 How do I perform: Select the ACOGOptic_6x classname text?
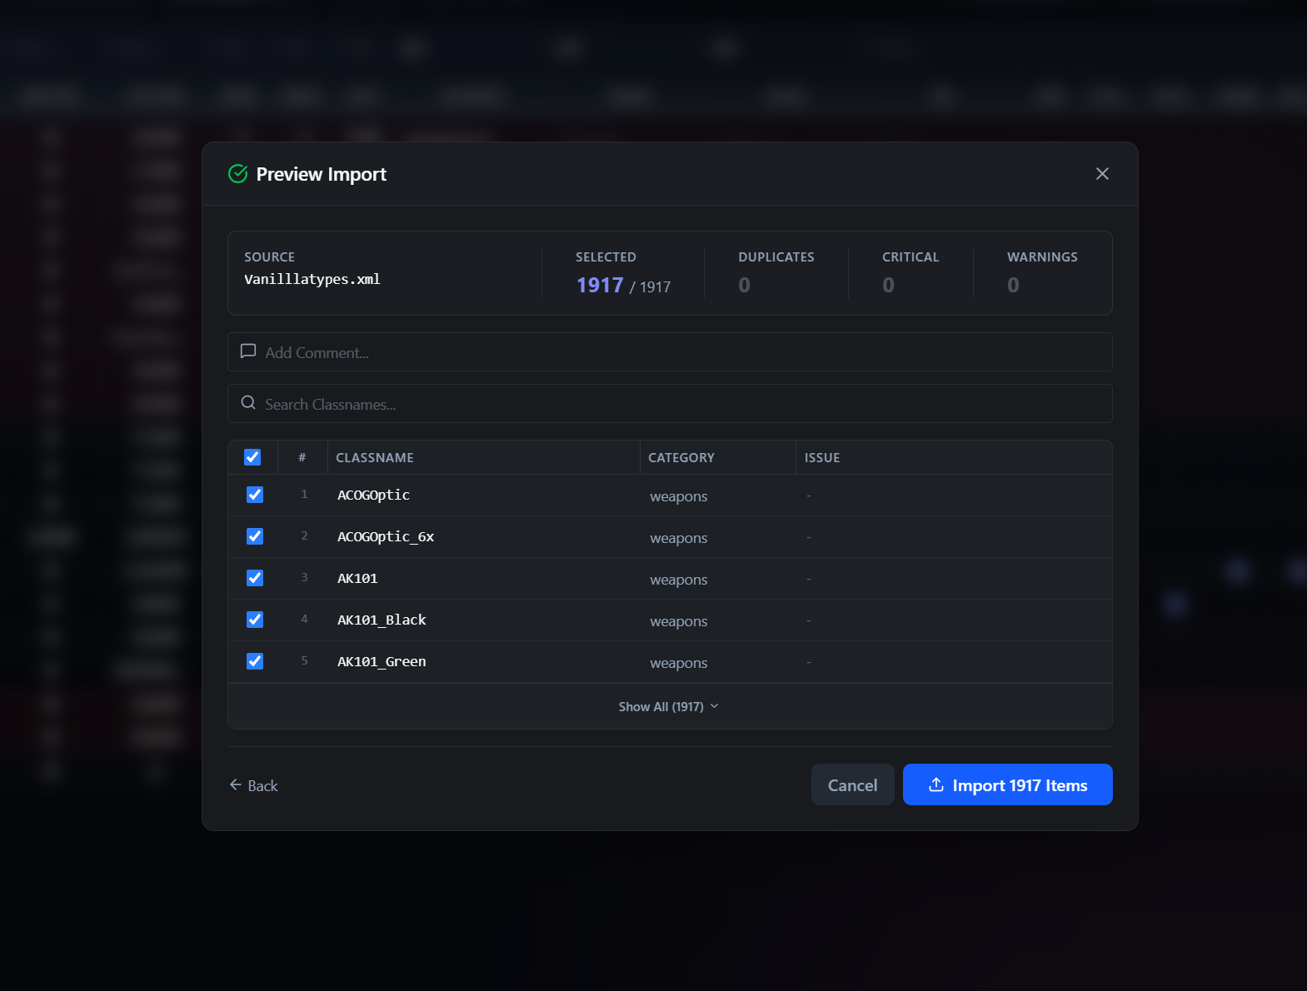click(x=386, y=537)
